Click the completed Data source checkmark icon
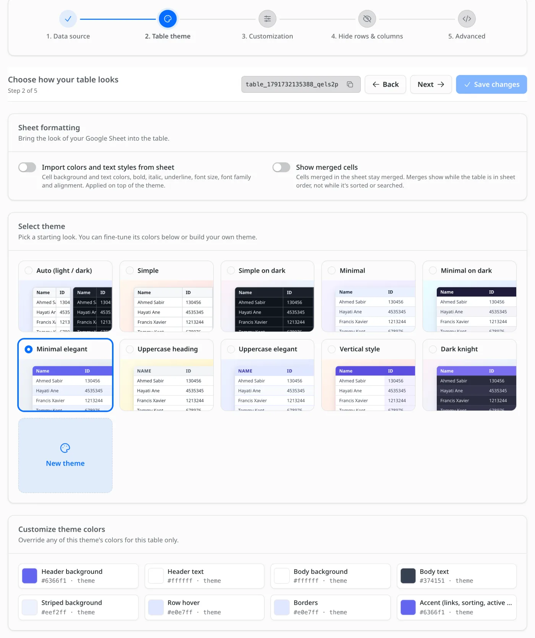The image size is (535, 638). [68, 19]
